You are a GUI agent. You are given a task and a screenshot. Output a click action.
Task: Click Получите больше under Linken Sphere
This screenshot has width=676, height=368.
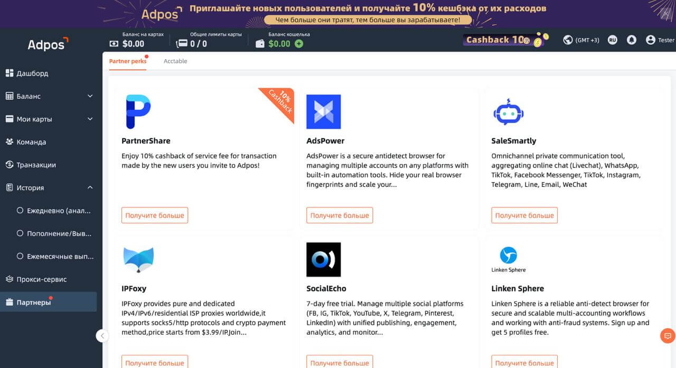524,362
